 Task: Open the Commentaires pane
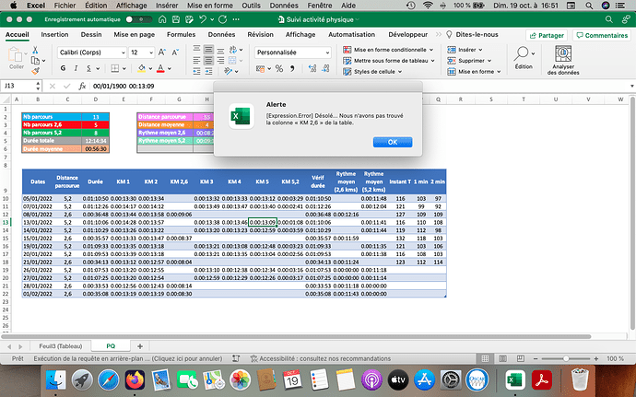[600, 35]
